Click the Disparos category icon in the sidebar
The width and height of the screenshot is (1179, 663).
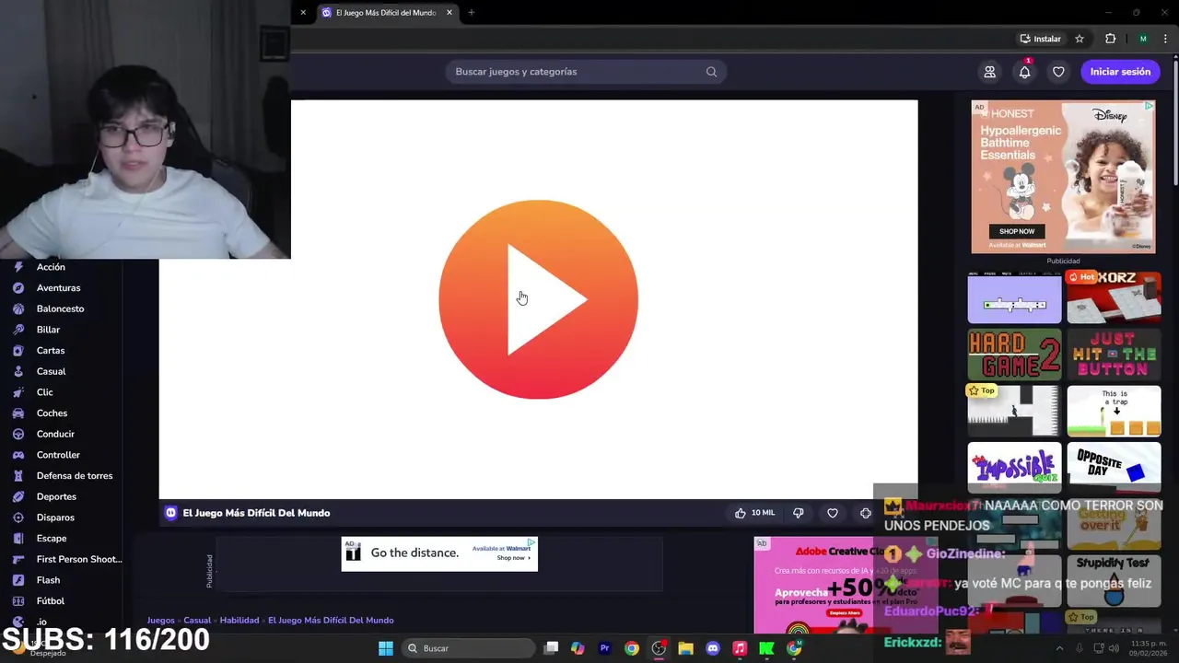click(x=18, y=518)
